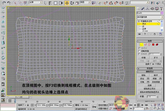Click the time slider 0 / 100
Image resolution: width=165 pixels, height=111 pixels.
point(19,97)
